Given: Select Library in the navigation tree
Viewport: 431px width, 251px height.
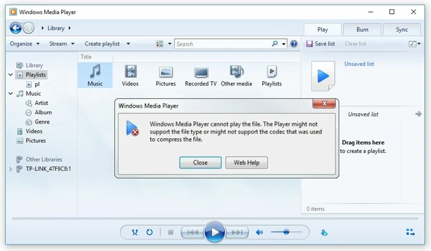Looking at the screenshot, I should coord(29,65).
